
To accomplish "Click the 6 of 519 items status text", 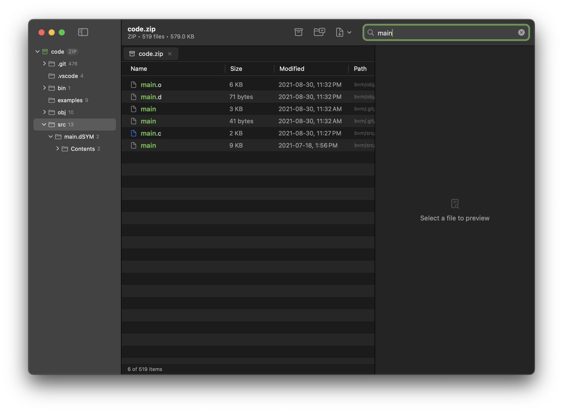I will [145, 369].
